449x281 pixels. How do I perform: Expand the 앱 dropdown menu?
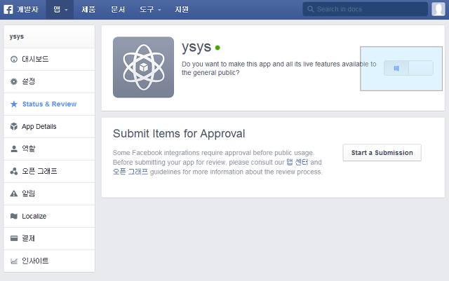pos(60,9)
